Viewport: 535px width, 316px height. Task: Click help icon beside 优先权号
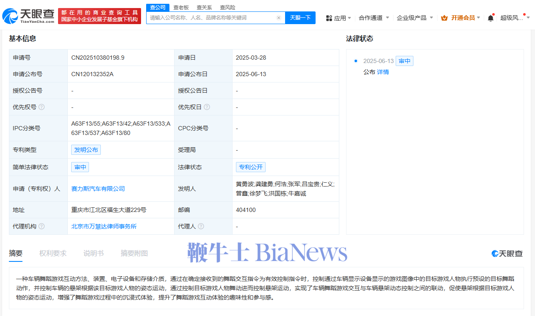(42, 107)
